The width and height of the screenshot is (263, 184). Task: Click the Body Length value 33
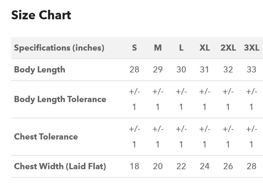coord(252,70)
